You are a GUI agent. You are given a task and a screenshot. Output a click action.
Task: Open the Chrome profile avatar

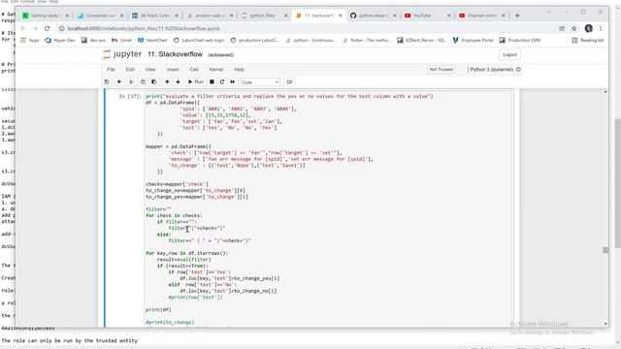tap(589, 28)
